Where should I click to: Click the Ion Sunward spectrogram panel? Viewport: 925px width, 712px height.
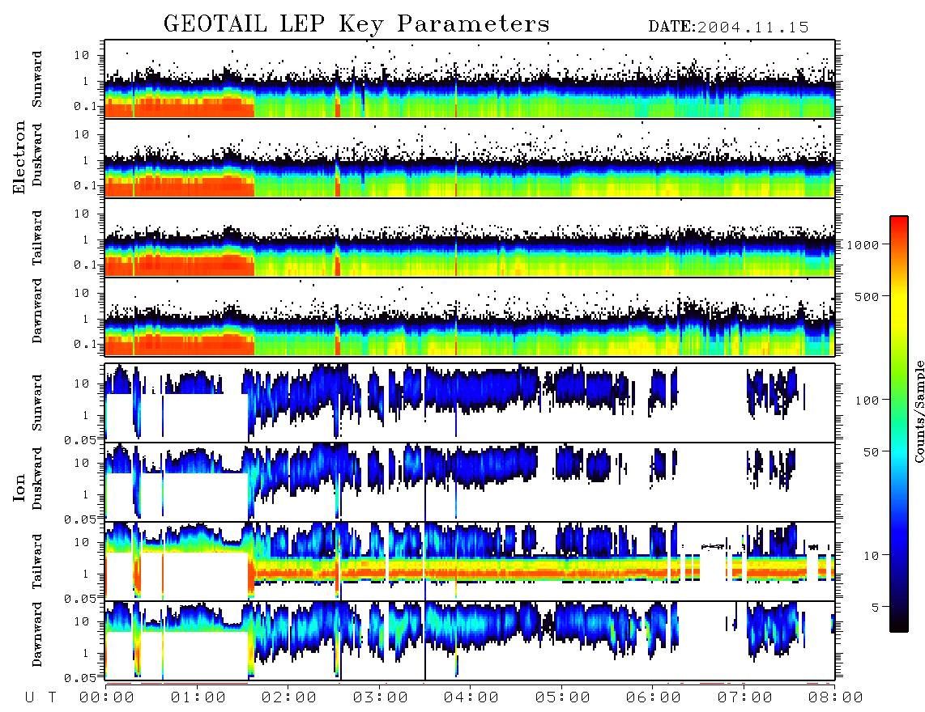tap(470, 403)
